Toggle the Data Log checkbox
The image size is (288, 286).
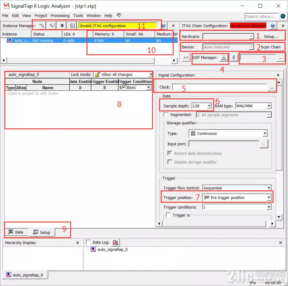click(x=88, y=242)
